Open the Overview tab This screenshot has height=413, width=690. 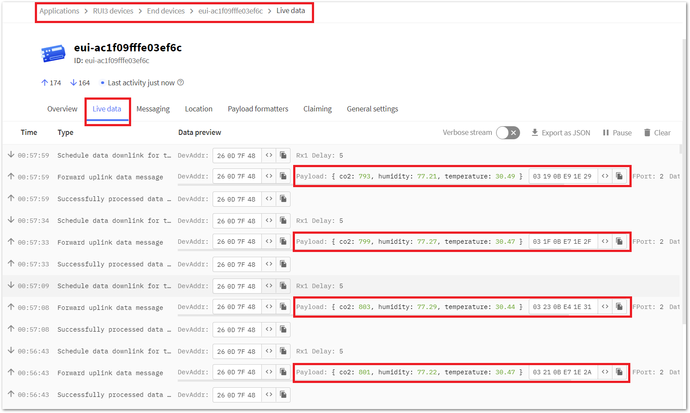[x=62, y=109]
